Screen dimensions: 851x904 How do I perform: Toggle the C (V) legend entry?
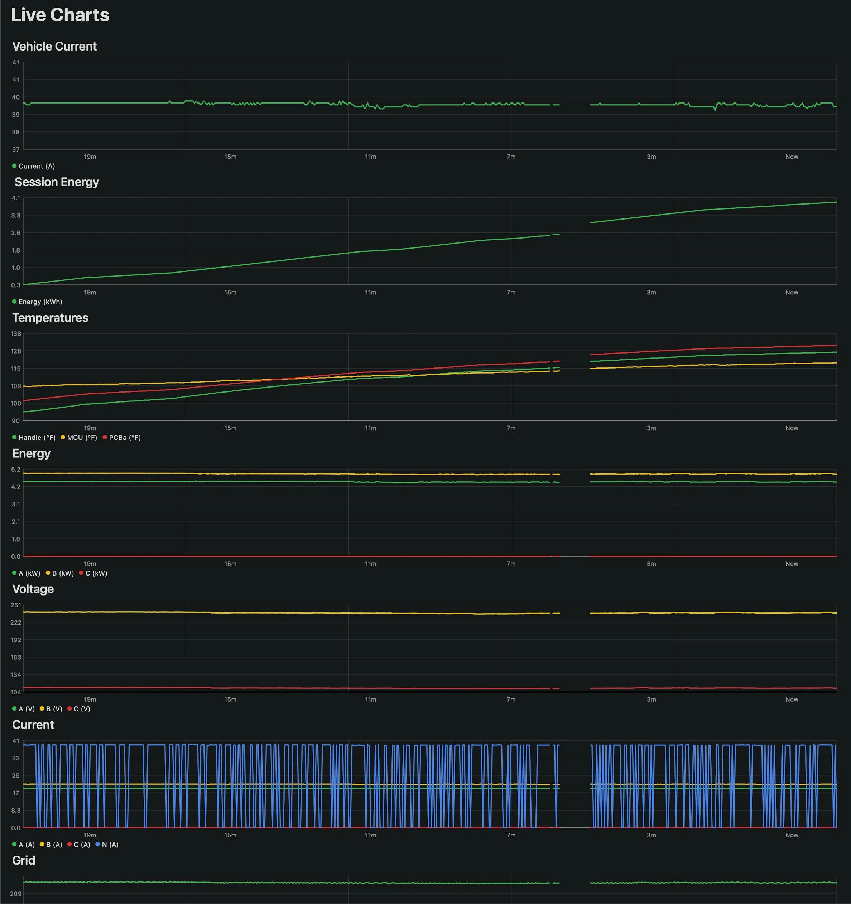tap(79, 708)
